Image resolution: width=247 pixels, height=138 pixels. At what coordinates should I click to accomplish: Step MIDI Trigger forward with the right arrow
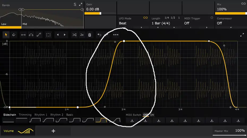coord(207,27)
